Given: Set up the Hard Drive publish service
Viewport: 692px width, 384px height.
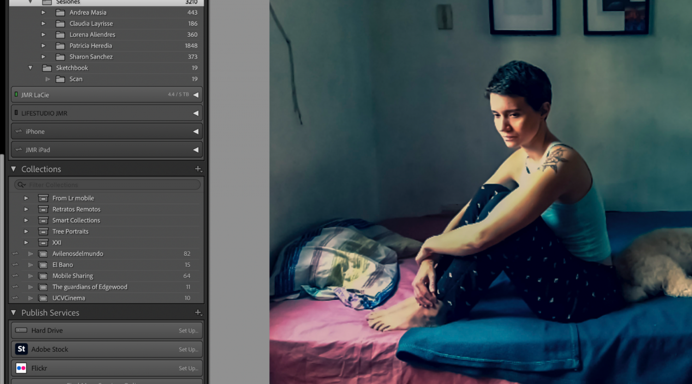Looking at the screenshot, I should coord(189,331).
